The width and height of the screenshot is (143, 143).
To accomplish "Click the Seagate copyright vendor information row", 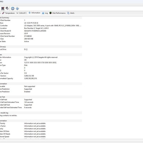I will point(41,57).
